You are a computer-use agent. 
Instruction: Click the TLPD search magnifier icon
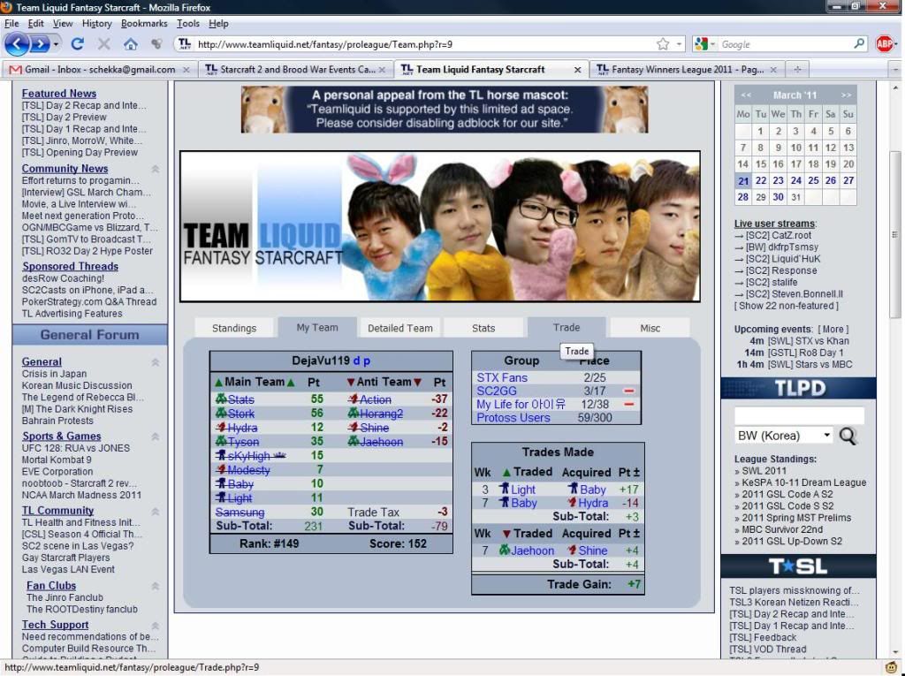848,436
